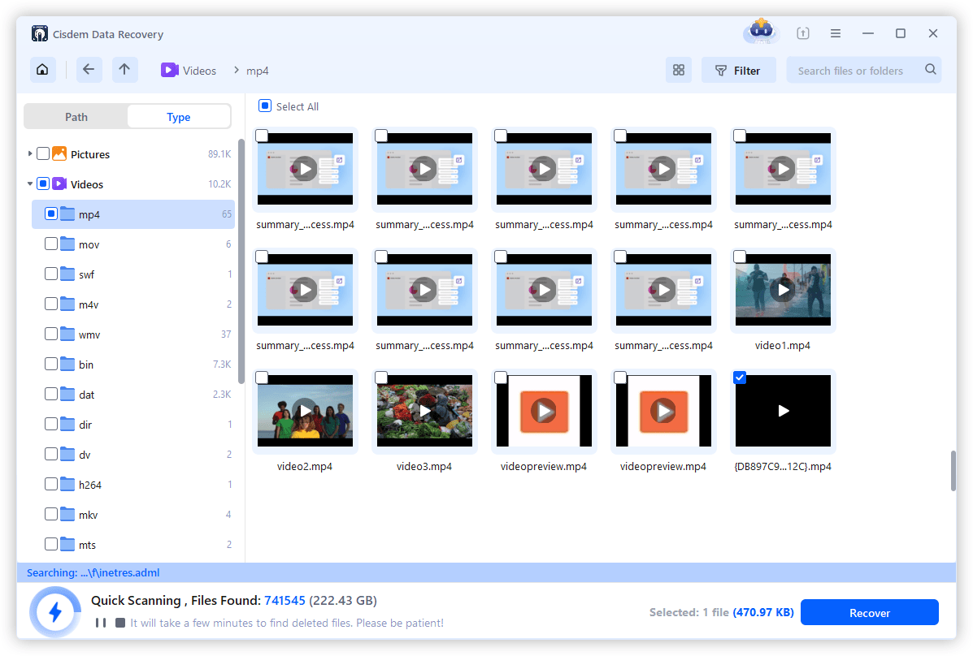Open the hamburger menu icon
This screenshot has width=973, height=656.
pos(836,33)
